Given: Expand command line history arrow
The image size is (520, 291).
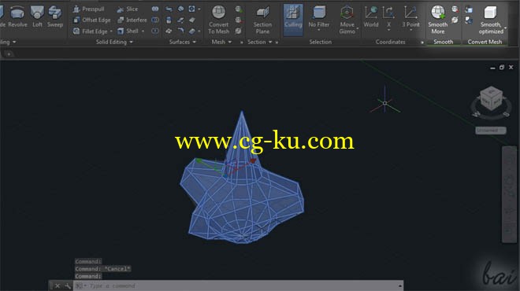Looking at the screenshot, I should tap(400, 285).
